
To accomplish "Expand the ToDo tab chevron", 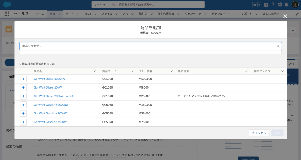I will pos(95,14).
